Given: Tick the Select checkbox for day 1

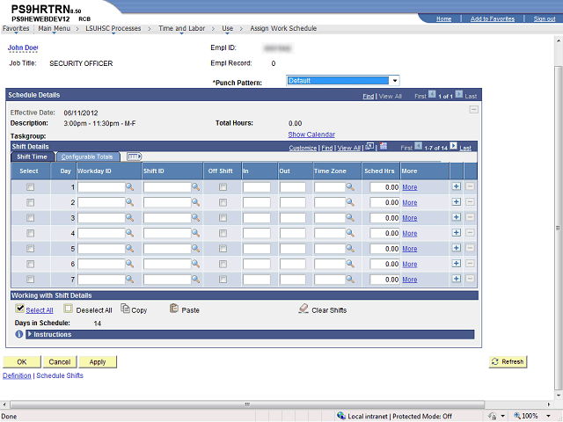Looking at the screenshot, I should pos(31,187).
